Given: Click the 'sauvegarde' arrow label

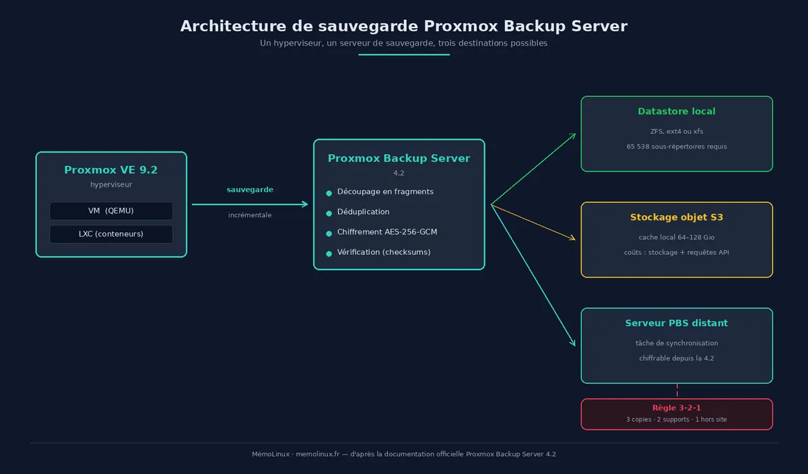Looking at the screenshot, I should coord(250,190).
